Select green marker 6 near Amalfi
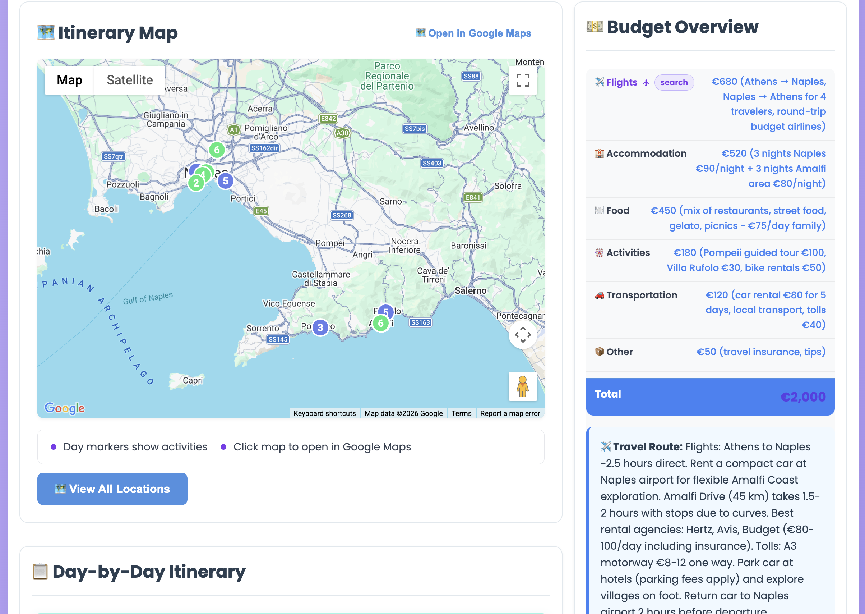 (x=381, y=323)
